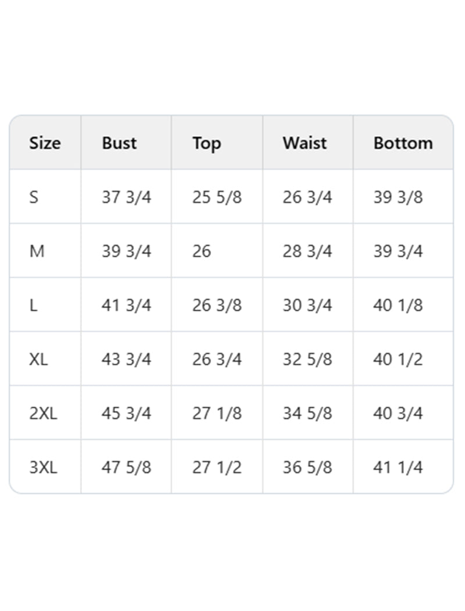Click the S size row label
This screenshot has height=611, width=465.
coord(34,197)
